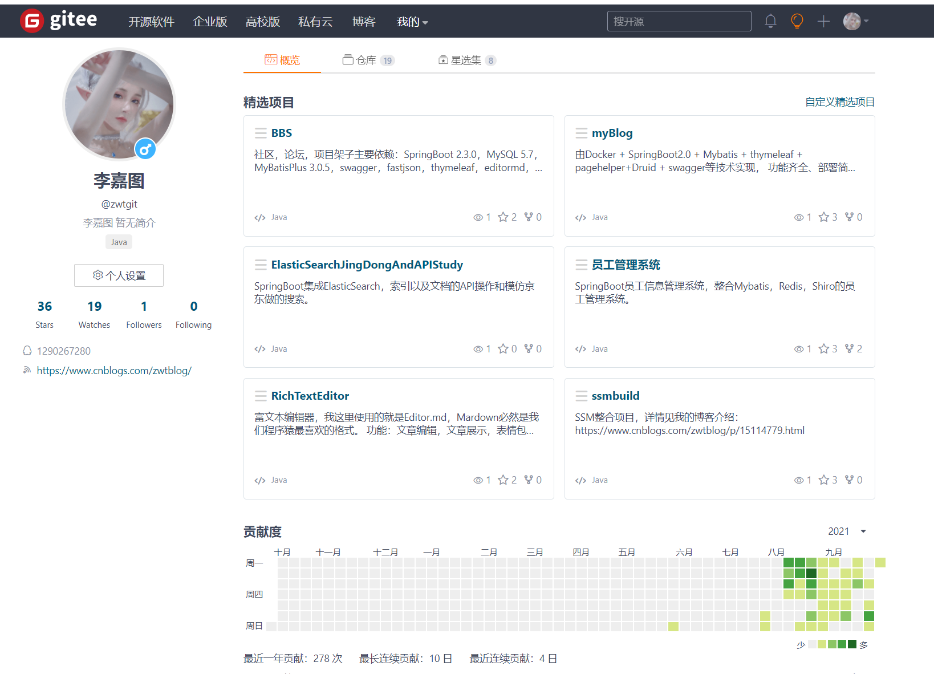This screenshot has width=934, height=674.
Task: Open 博客 in the top navigation
Action: click(364, 22)
